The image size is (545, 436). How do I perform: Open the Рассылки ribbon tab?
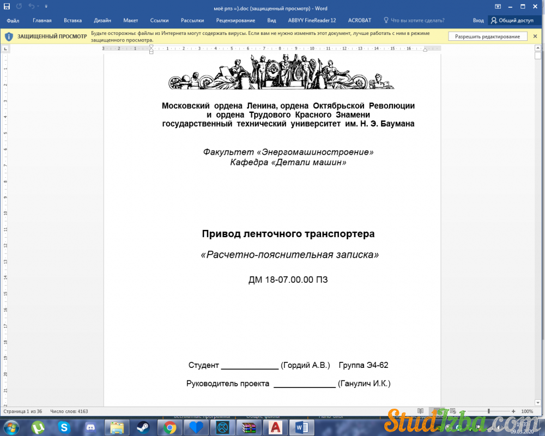click(192, 21)
